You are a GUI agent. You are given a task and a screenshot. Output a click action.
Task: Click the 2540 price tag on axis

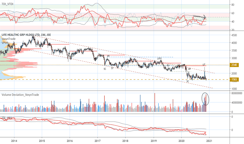234,65
